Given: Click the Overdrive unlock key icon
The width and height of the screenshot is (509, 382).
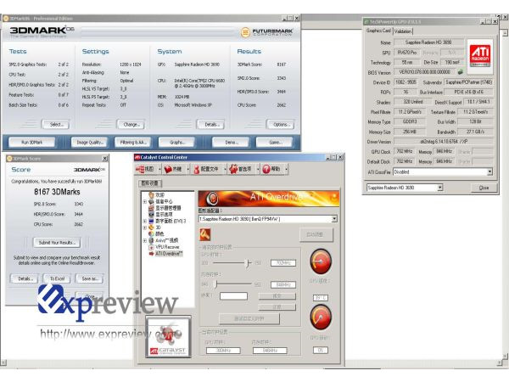Looking at the screenshot, I should (x=205, y=234).
